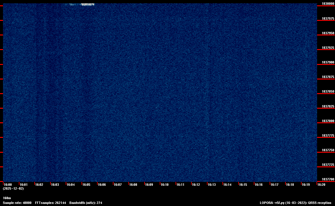
Task: Click the 16:03 time axis label
Action: [x=55, y=185]
